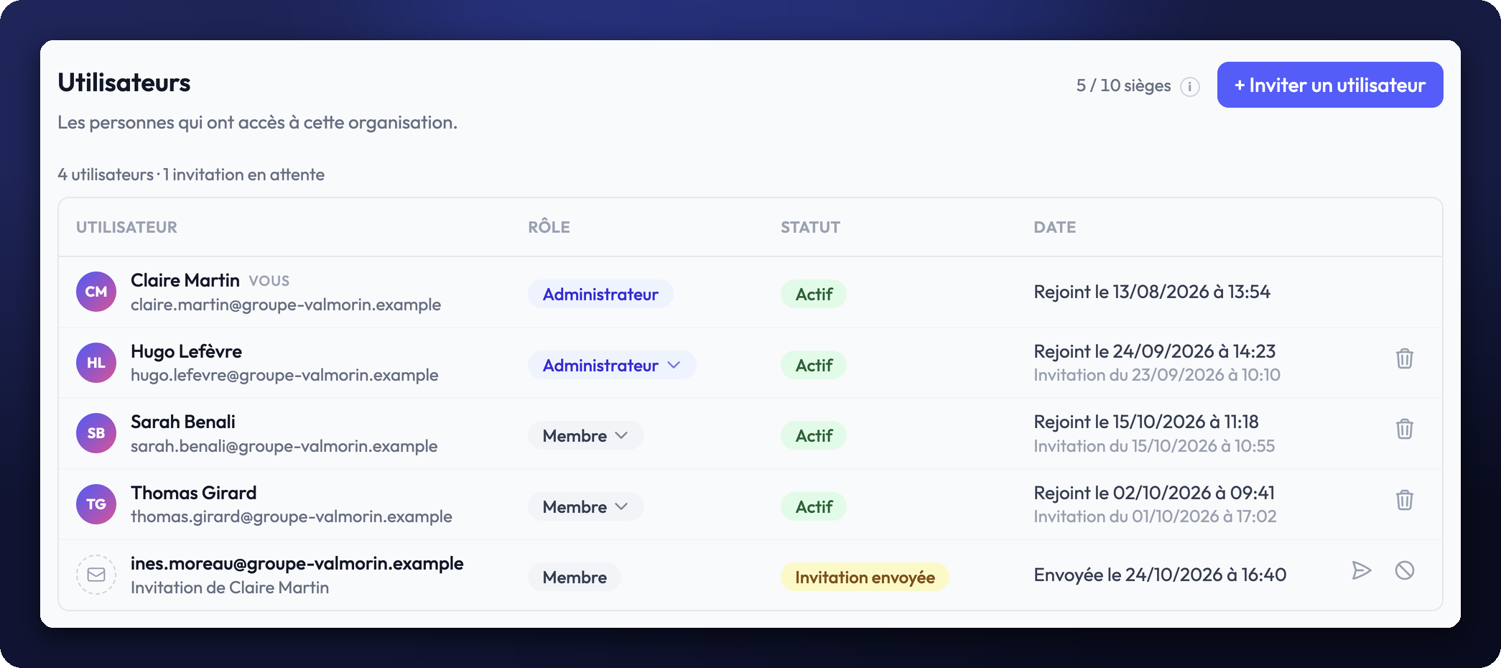The image size is (1501, 668).
Task: Click the STATUT column header
Action: (x=810, y=227)
